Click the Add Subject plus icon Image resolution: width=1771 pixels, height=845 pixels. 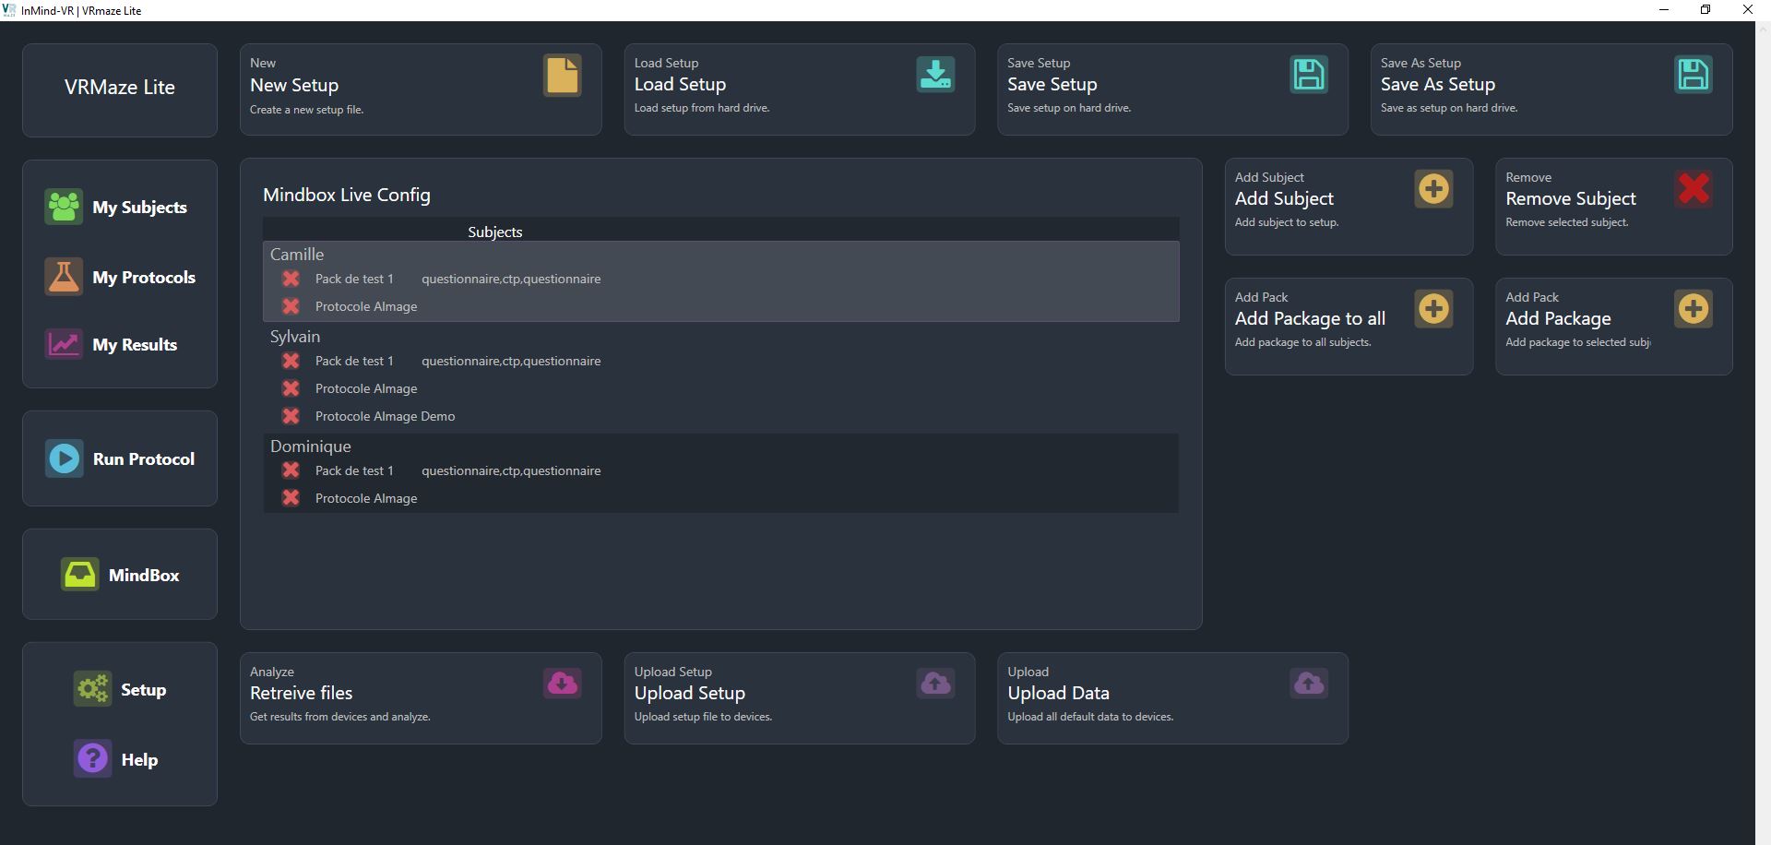[1433, 189]
